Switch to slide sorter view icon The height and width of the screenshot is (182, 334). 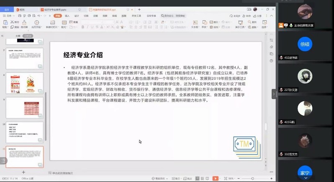(x=202, y=179)
